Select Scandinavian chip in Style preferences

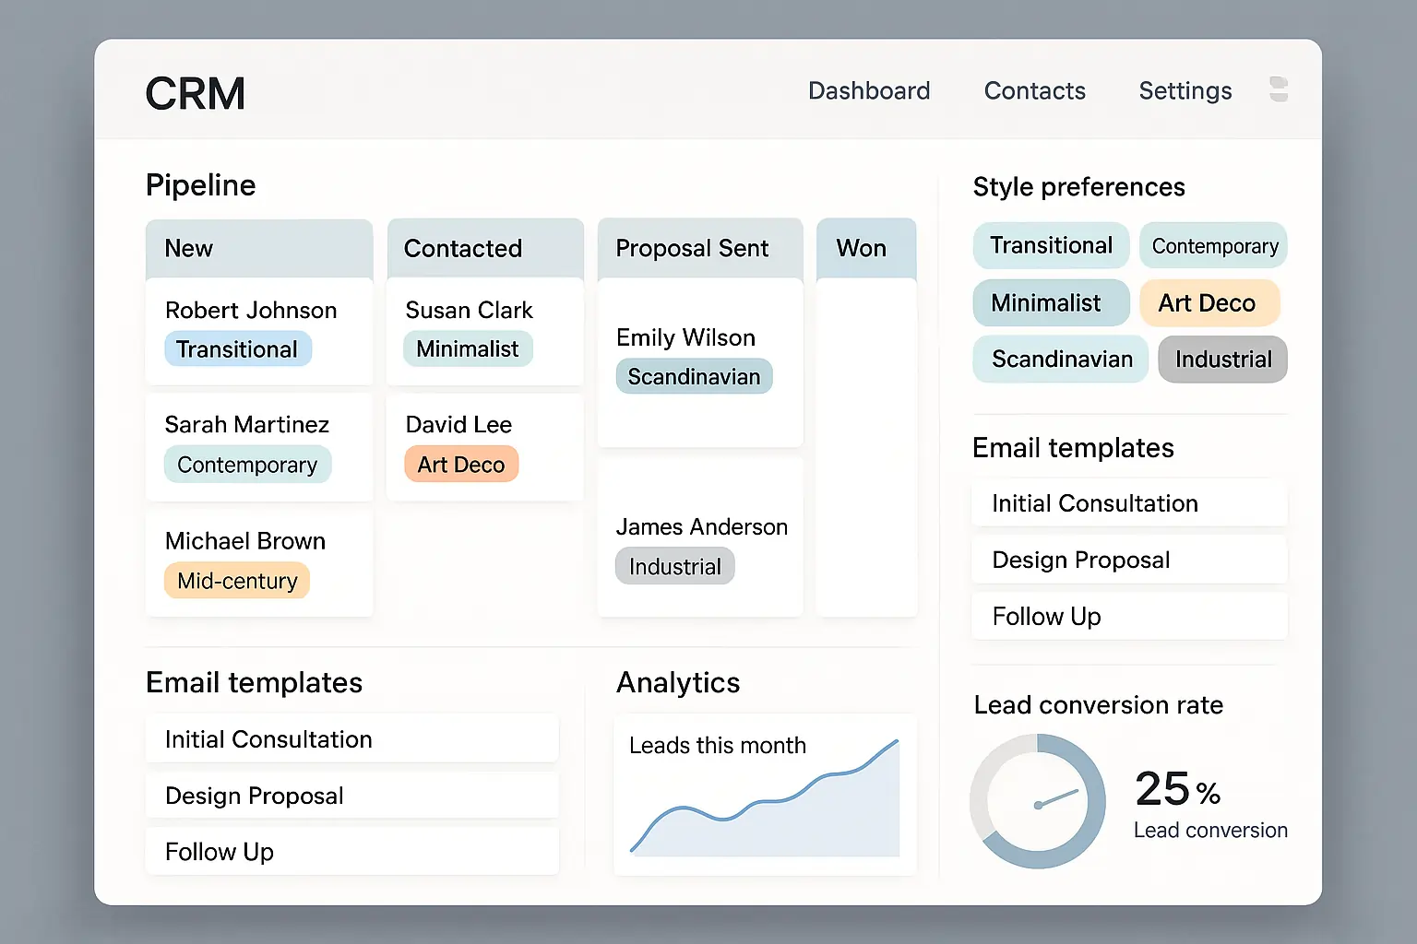tap(1061, 359)
